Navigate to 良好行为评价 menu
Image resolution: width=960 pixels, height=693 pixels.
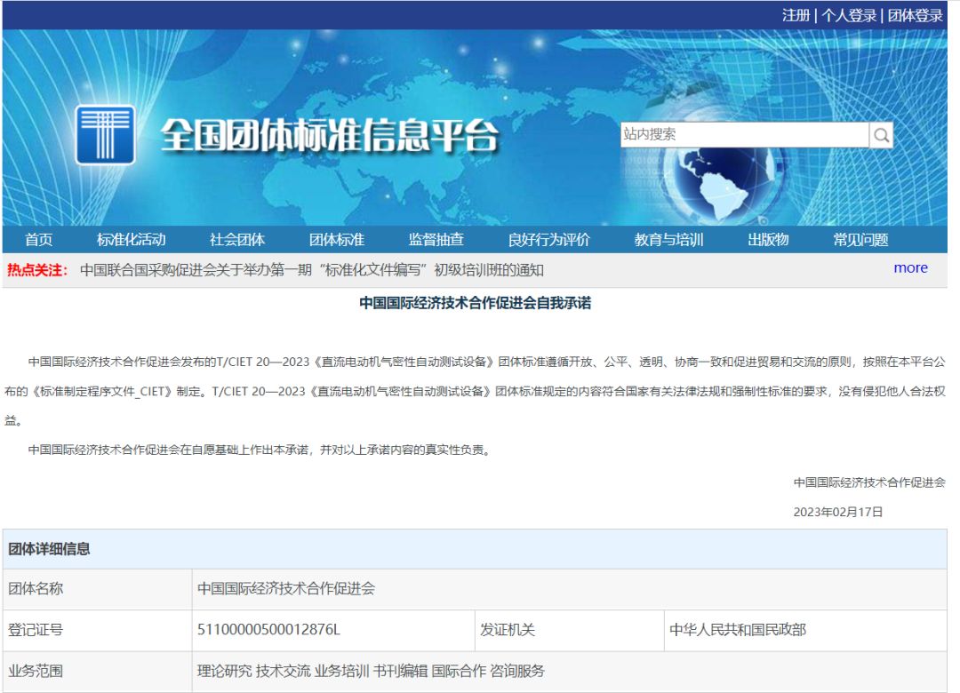point(548,240)
